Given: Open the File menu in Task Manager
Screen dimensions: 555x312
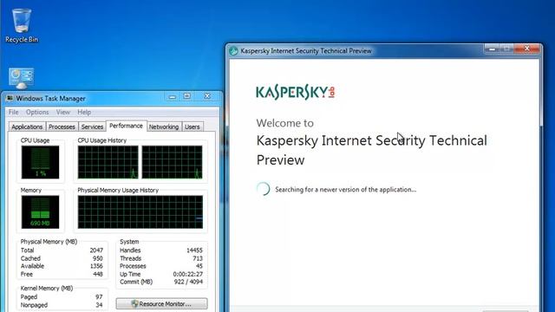Looking at the screenshot, I should [x=14, y=112].
